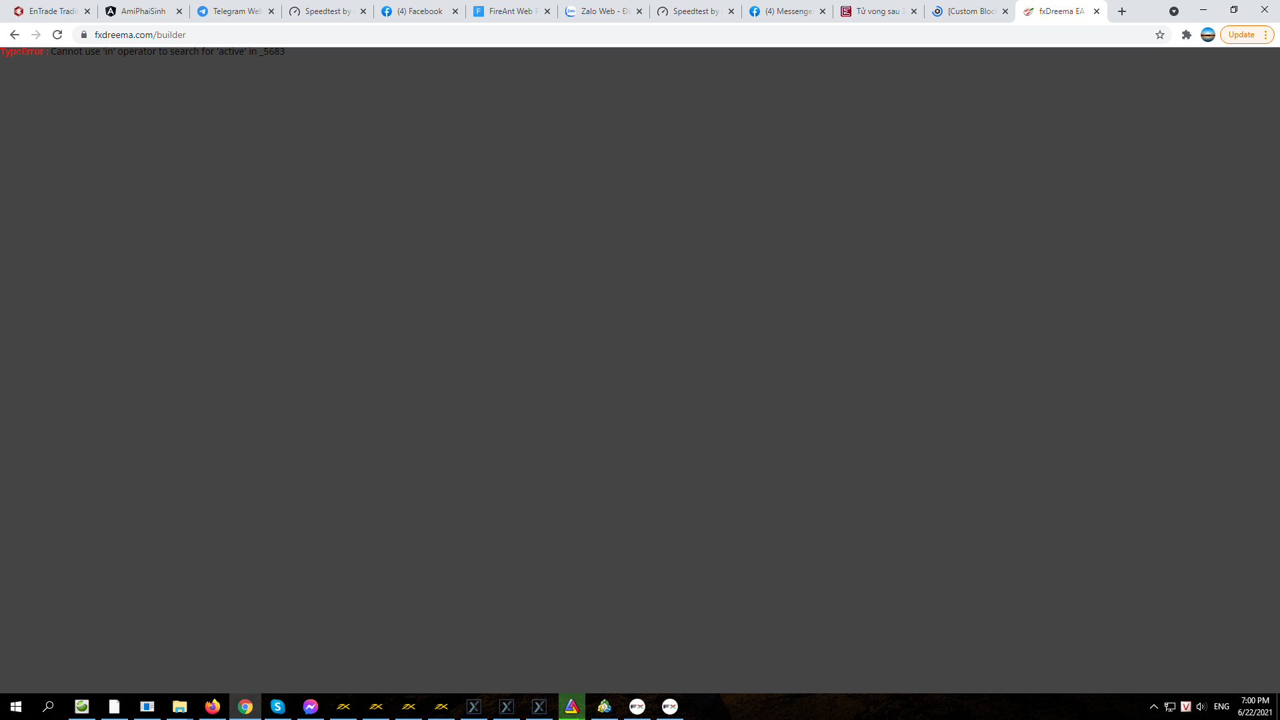
Task: Open the blue news app in taskbar
Action: [147, 707]
